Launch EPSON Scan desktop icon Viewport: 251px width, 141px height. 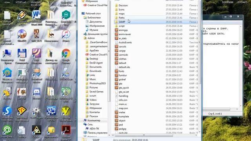66,74
